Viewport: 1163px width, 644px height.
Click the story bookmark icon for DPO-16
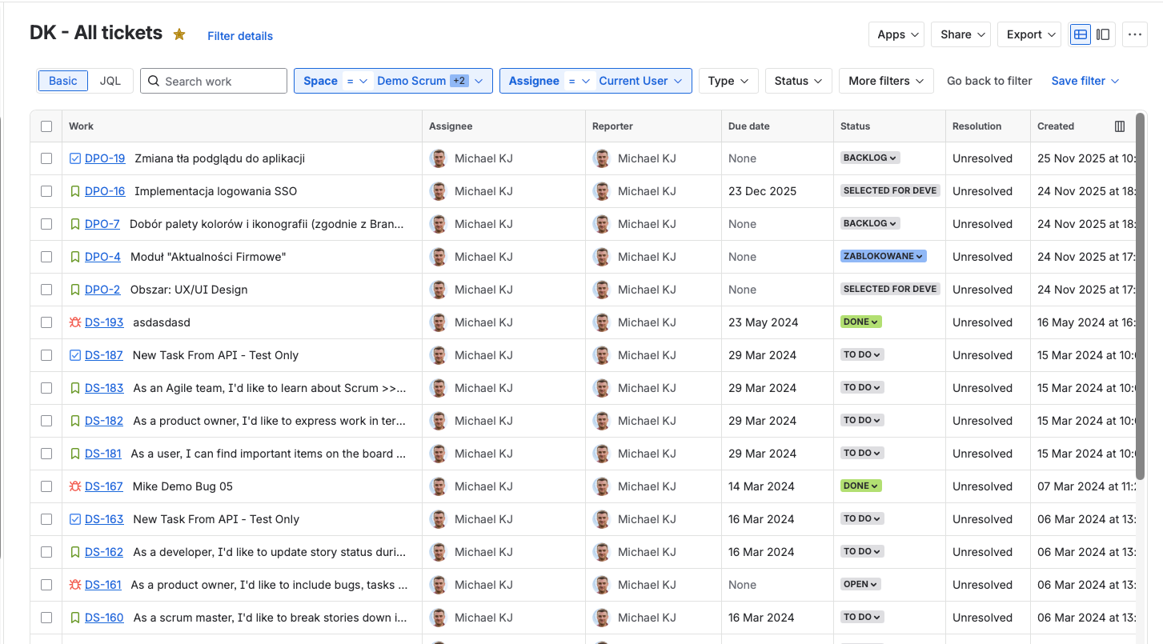click(75, 191)
